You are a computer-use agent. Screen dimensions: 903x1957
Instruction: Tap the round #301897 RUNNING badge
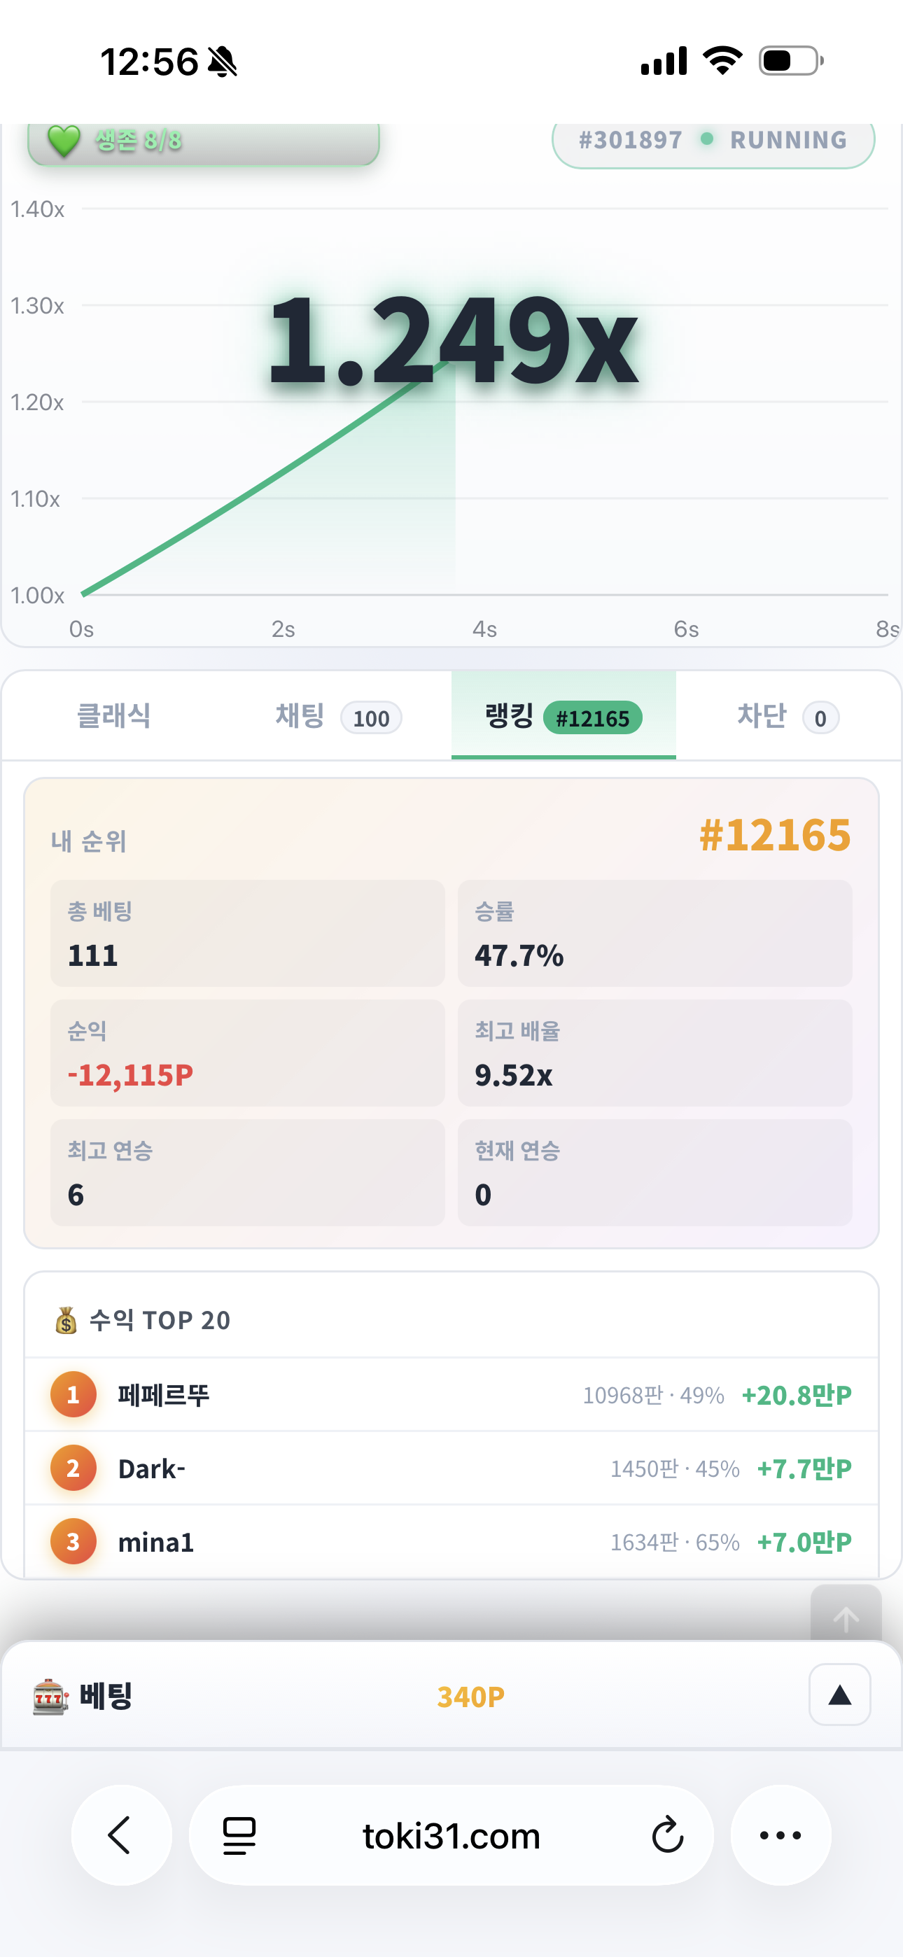click(713, 141)
